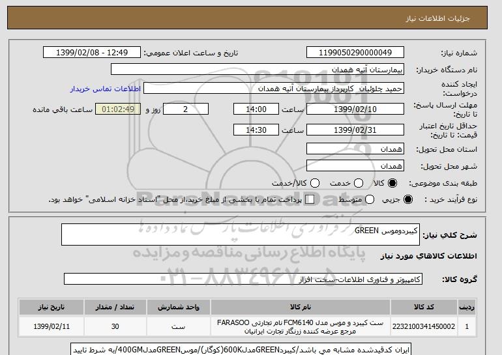Viewport: 502px width, 355px height.
Task: Toggle the اسناد خزانه اسلامی payment checkbox
Action: (310, 199)
